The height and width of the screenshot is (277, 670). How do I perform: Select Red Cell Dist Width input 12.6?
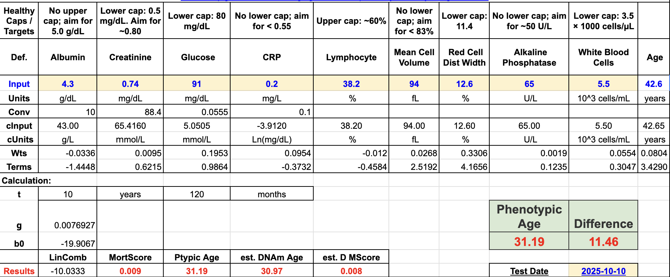click(464, 84)
